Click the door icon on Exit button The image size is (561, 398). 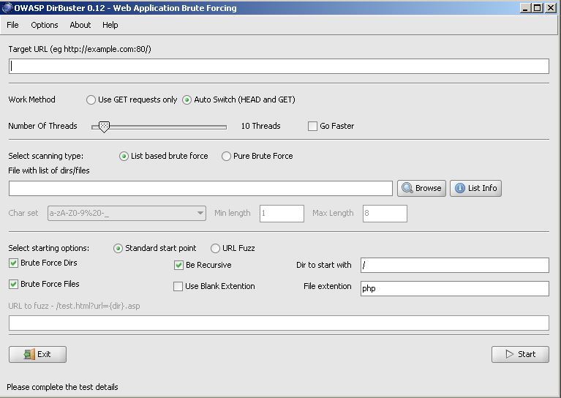click(29, 354)
